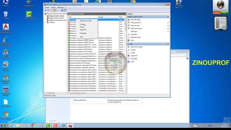231x130 pixels.
Task: Click 'Nouvelle règle...' in the Actions pane
Action: pos(136,19)
